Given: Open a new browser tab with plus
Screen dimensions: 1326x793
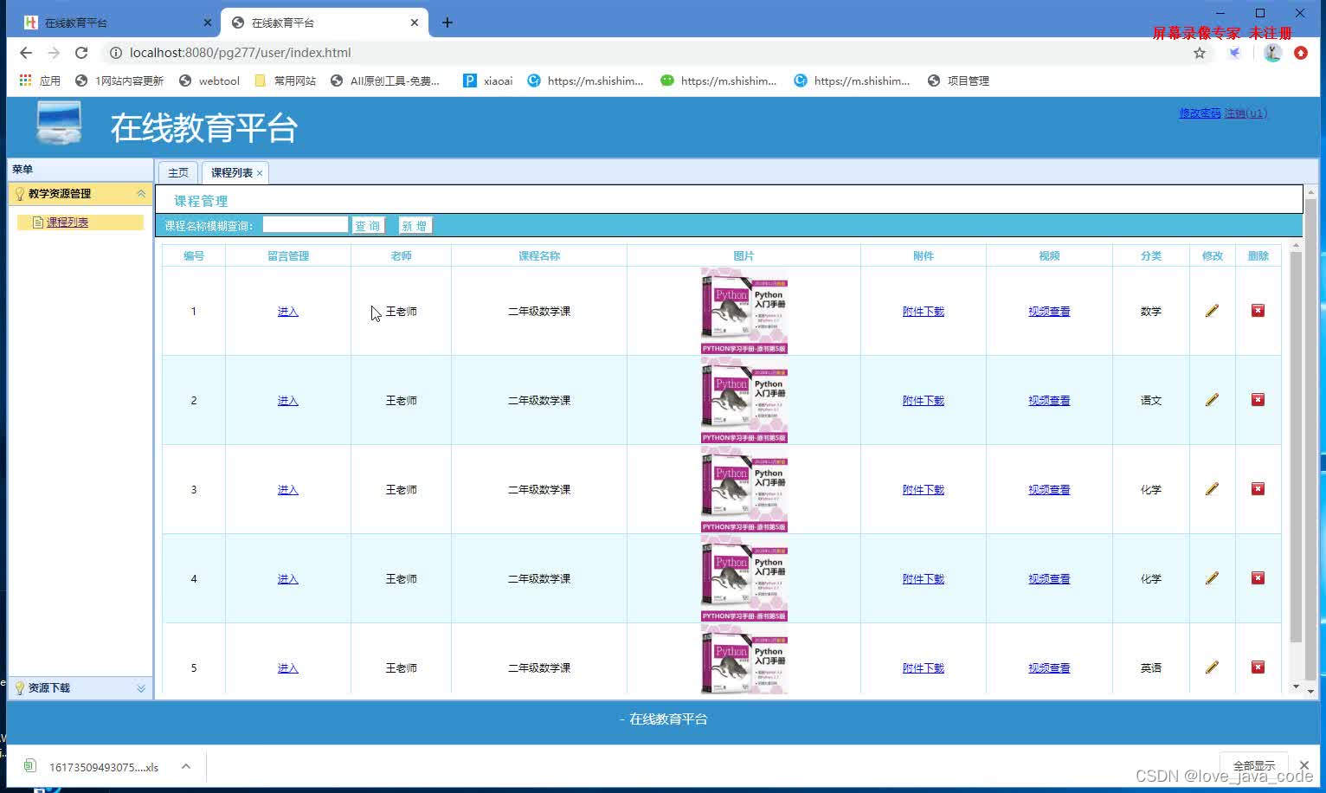Looking at the screenshot, I should (x=447, y=23).
